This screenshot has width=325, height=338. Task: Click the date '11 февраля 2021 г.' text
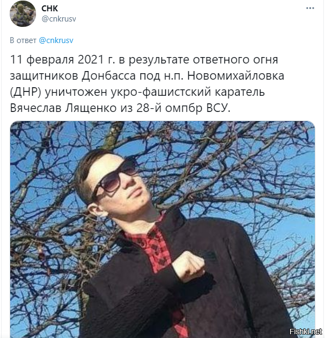pyautogui.click(x=62, y=60)
